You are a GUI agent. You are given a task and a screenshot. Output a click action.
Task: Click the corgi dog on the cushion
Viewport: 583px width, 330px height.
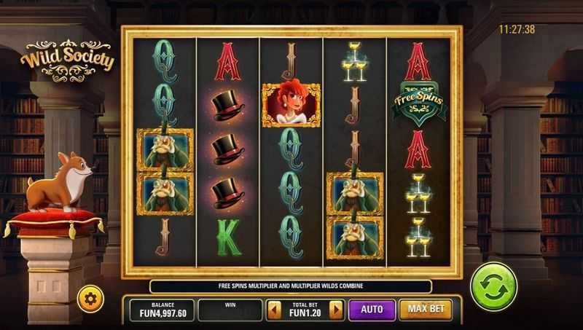point(60,182)
